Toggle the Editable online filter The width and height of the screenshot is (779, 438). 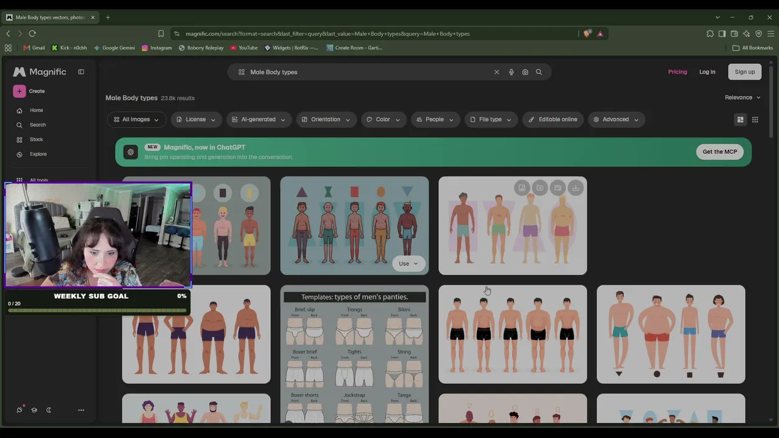pyautogui.click(x=553, y=119)
